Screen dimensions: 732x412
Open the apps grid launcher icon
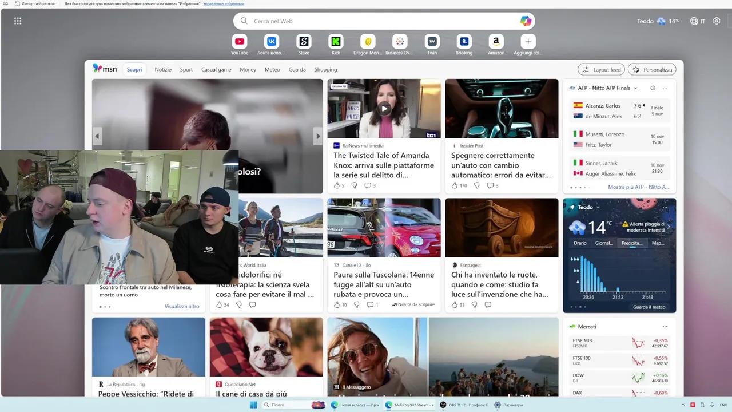tap(18, 21)
